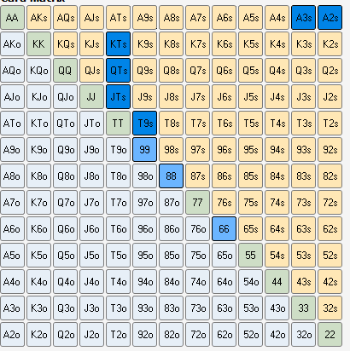The height and width of the screenshot is (351, 350).
Task: Deselect the KTs hand cell
Action: tap(118, 44)
